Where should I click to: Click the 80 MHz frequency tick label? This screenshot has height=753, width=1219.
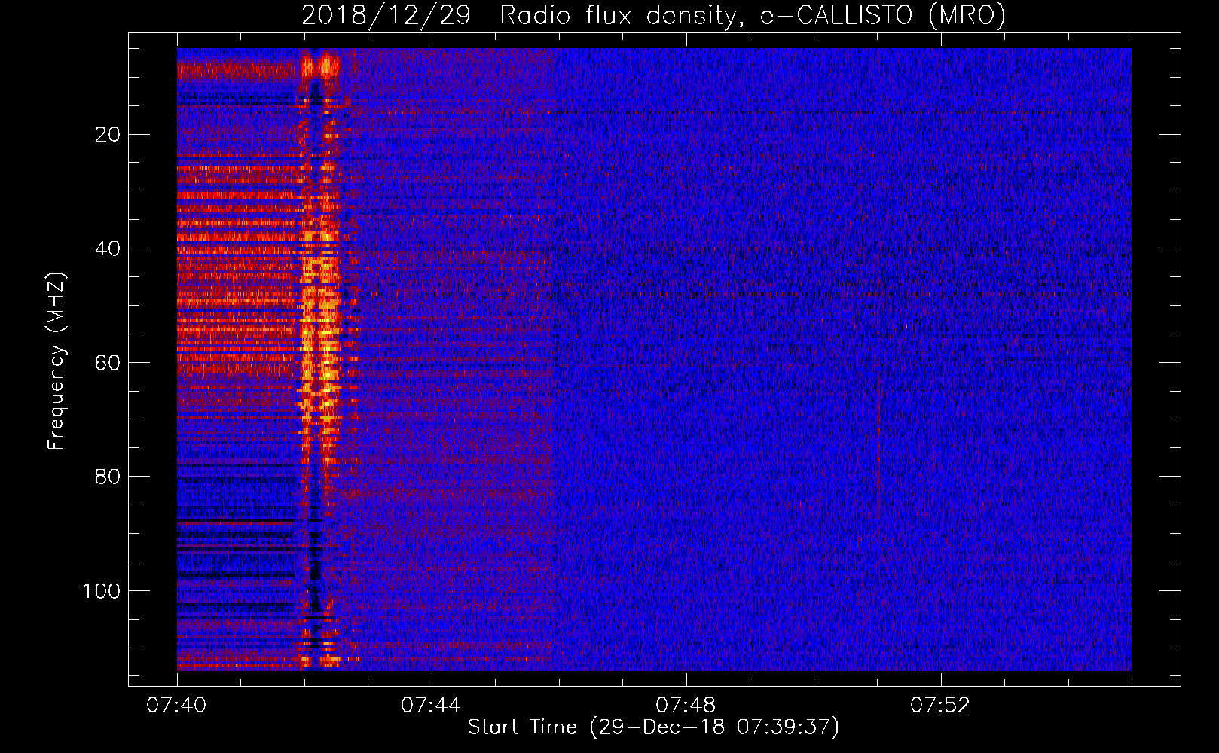pyautogui.click(x=108, y=477)
